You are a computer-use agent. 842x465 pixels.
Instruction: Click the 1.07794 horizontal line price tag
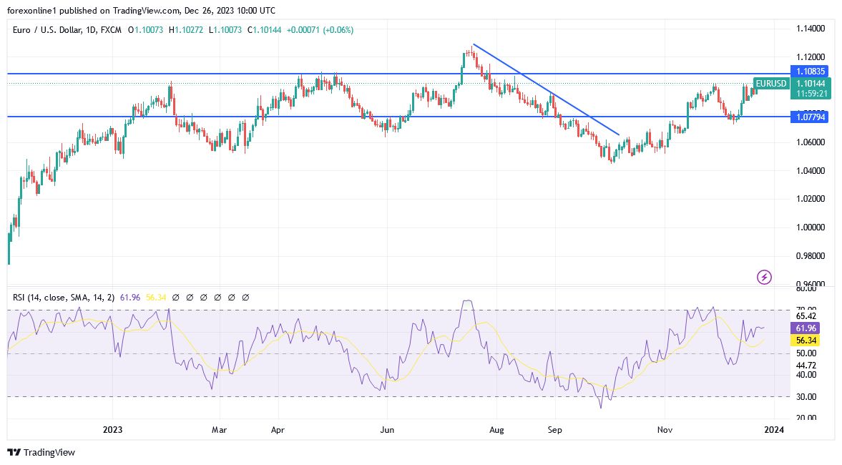click(809, 116)
